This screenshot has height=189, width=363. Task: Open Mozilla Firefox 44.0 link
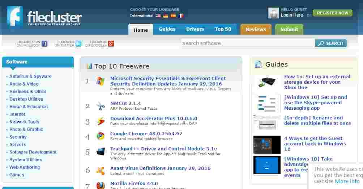coord(134,184)
